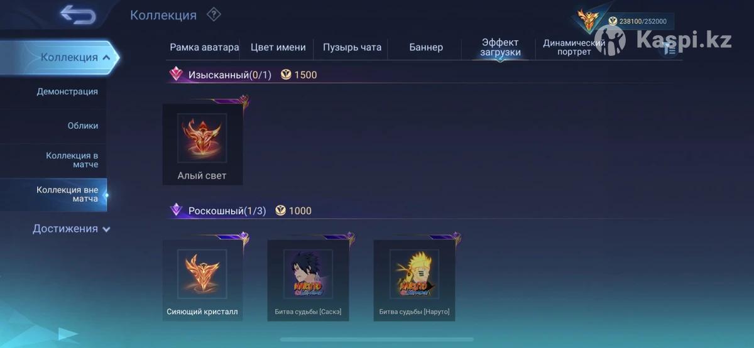Open the Баннер tab
This screenshot has height=348, width=754.
(426, 47)
